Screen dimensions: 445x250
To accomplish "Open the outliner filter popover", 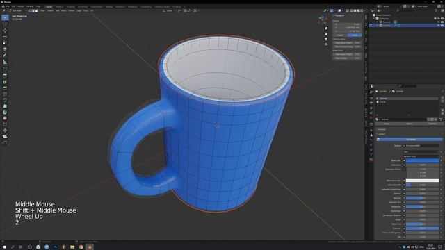I will [x=437, y=11].
